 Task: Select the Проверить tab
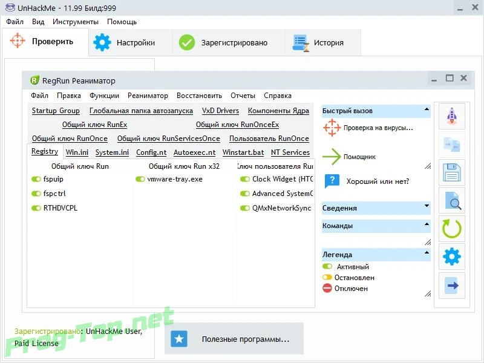coord(45,41)
